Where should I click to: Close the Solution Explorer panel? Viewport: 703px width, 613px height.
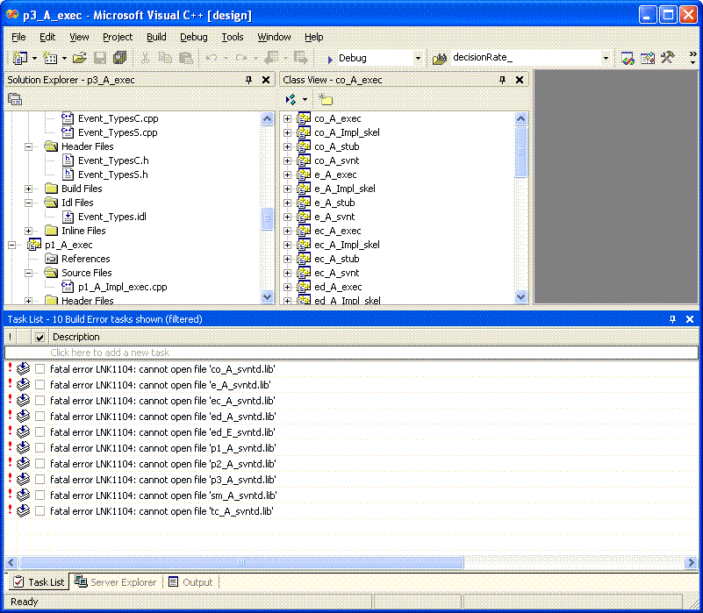pyautogui.click(x=266, y=80)
